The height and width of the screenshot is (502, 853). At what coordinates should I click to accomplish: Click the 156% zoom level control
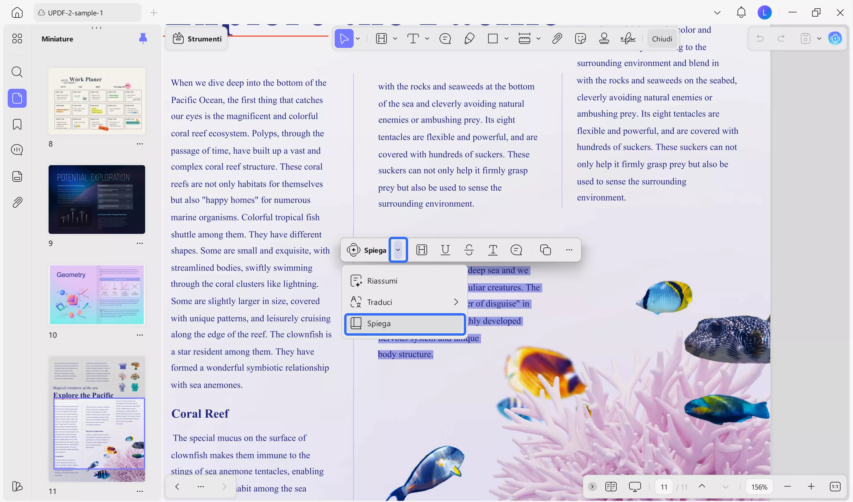tap(759, 487)
